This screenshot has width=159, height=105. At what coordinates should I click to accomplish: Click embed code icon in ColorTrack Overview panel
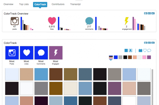[x=149, y=13]
